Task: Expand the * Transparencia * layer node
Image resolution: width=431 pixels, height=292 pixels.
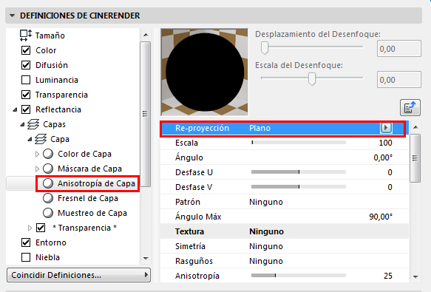Action: (30, 228)
